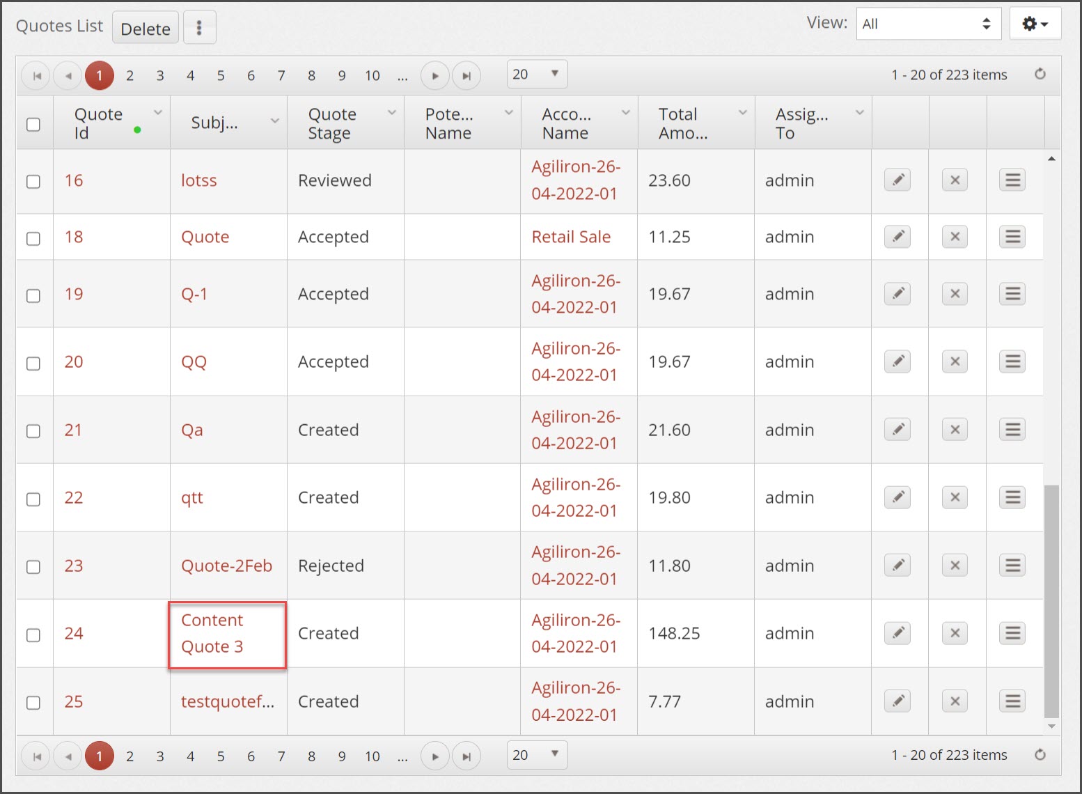Image resolution: width=1082 pixels, height=794 pixels.
Task: Expand the Account Name column menu
Action: (626, 113)
